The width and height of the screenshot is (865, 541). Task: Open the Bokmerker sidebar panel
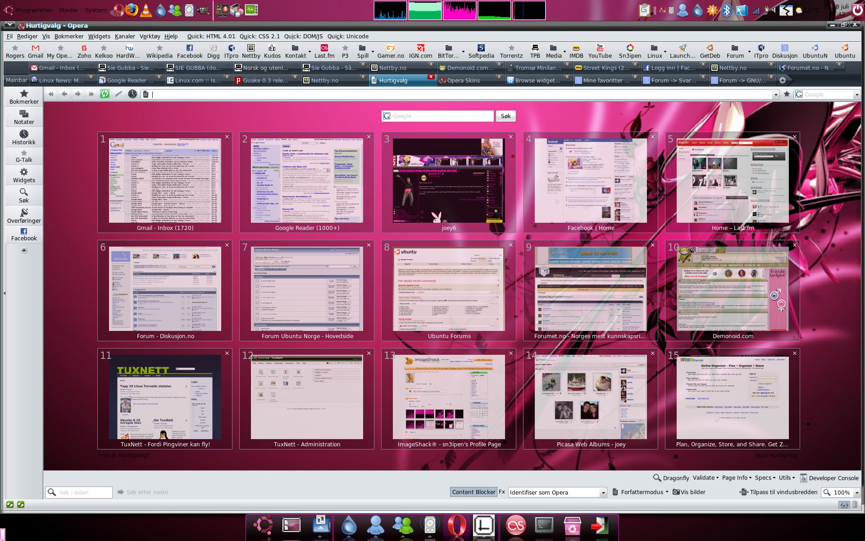click(24, 97)
